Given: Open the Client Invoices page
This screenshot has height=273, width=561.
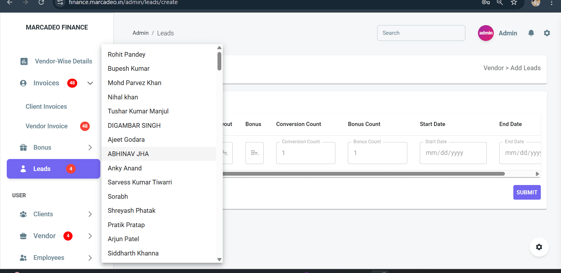Looking at the screenshot, I should pyautogui.click(x=46, y=106).
